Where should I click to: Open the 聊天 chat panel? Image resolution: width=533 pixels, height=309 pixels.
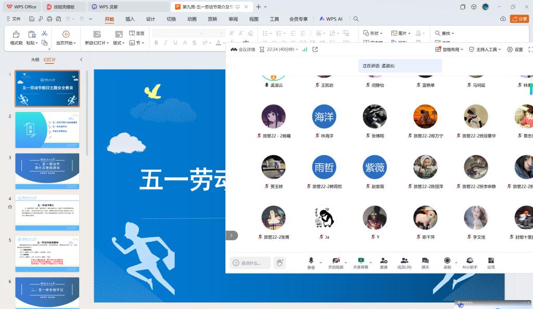tap(425, 261)
